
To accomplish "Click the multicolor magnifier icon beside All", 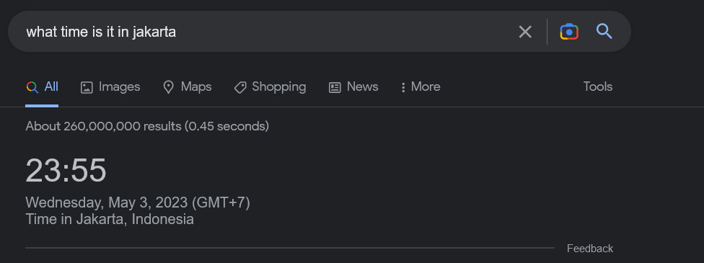I will tap(32, 87).
